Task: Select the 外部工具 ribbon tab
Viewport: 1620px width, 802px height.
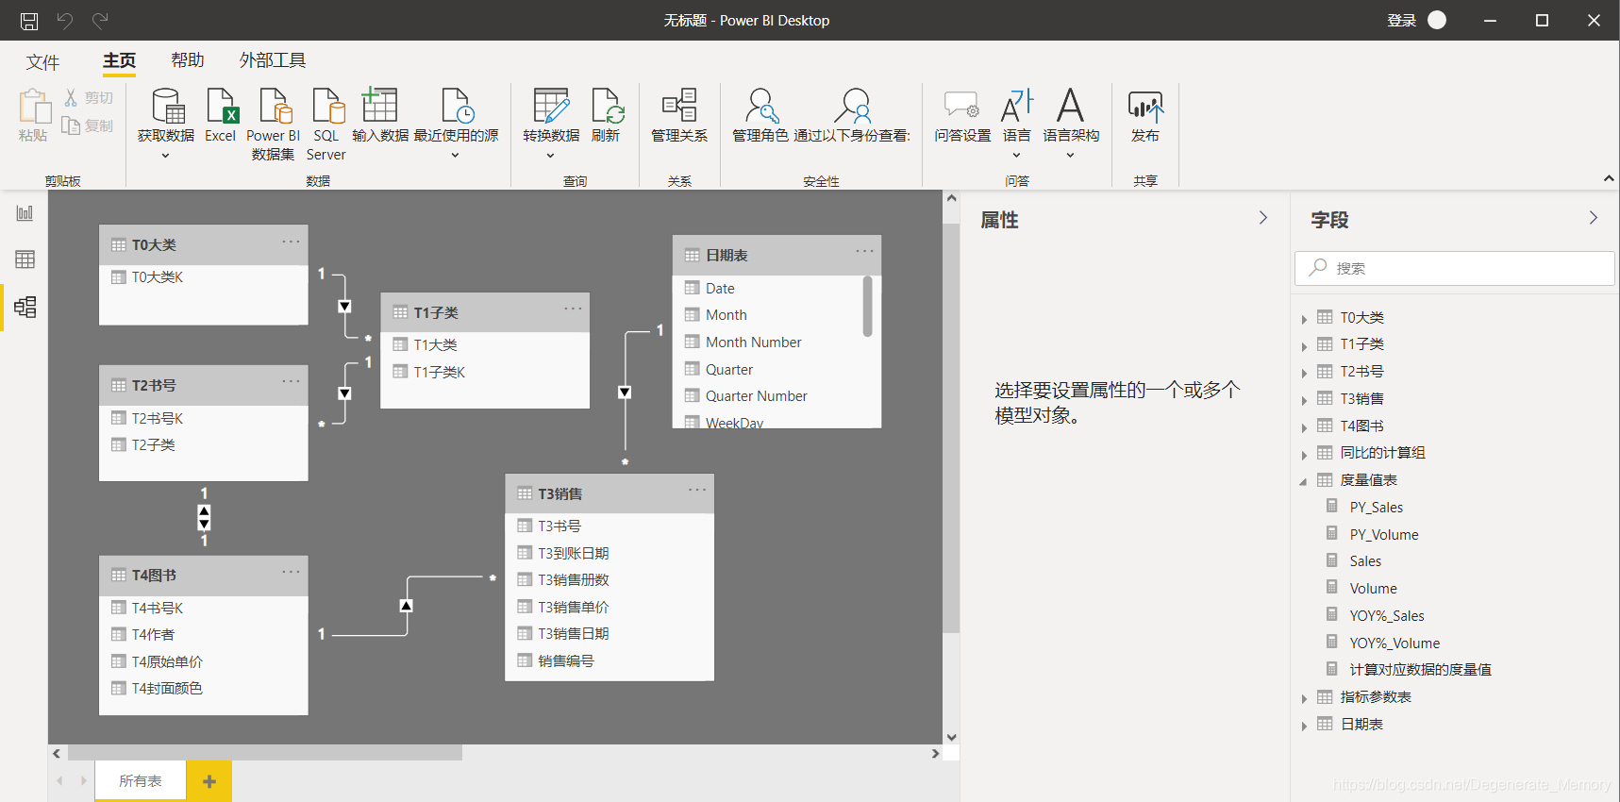Action: click(273, 60)
